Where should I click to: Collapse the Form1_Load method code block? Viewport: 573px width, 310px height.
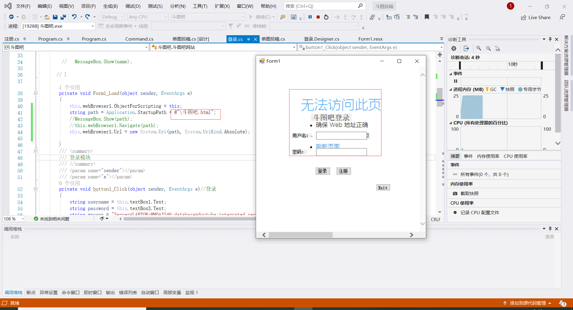[36, 93]
